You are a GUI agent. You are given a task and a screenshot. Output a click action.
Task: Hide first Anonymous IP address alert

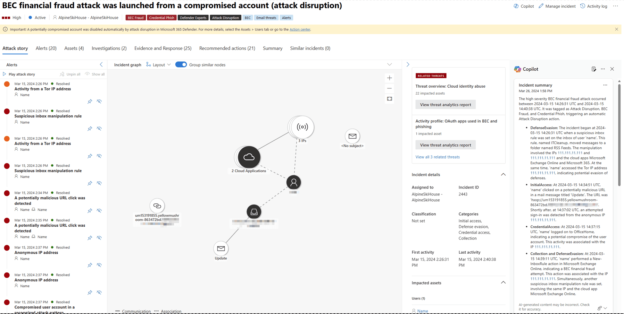coord(99,265)
